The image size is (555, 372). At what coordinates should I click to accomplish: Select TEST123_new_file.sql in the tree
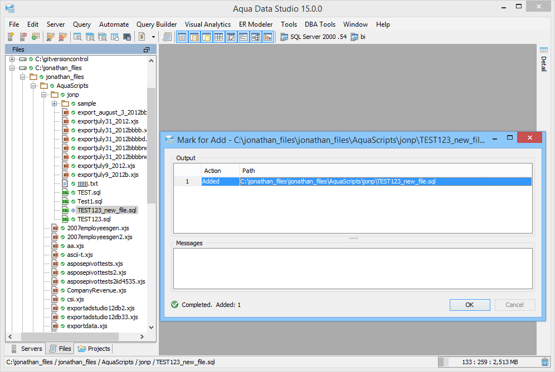(x=107, y=210)
